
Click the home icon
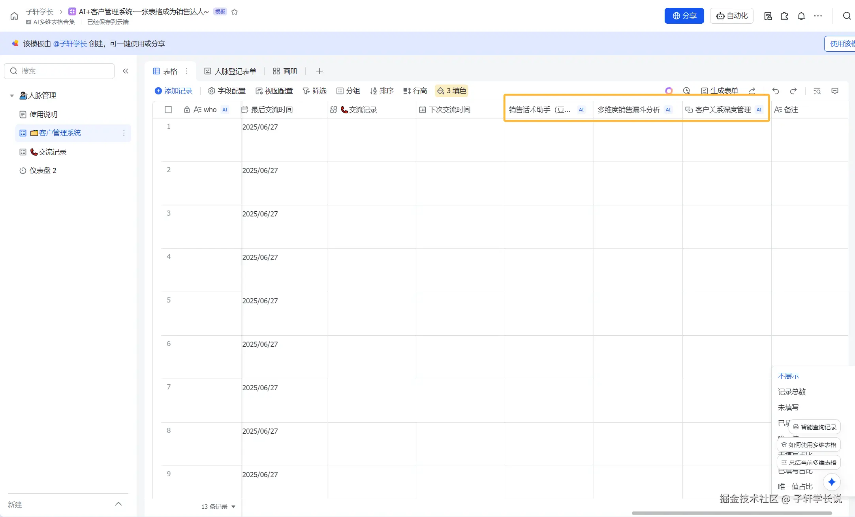pos(14,16)
